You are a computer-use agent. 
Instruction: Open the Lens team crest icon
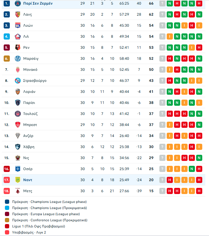click(x=17, y=14)
